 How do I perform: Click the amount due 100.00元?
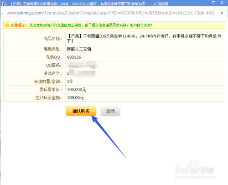(75, 98)
